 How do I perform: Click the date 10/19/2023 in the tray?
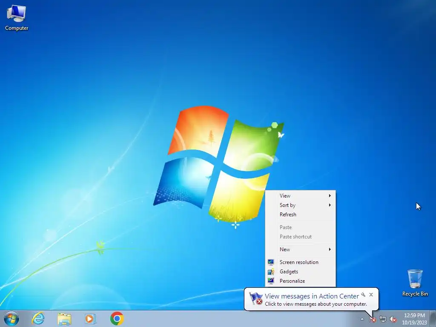[414, 323]
